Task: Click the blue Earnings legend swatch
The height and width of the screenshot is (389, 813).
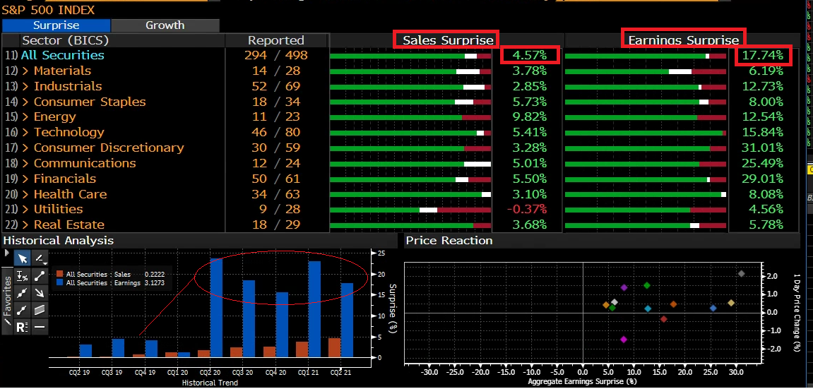Action: [x=60, y=282]
